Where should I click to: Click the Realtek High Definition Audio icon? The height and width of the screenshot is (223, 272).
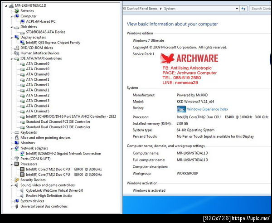coord(22,196)
